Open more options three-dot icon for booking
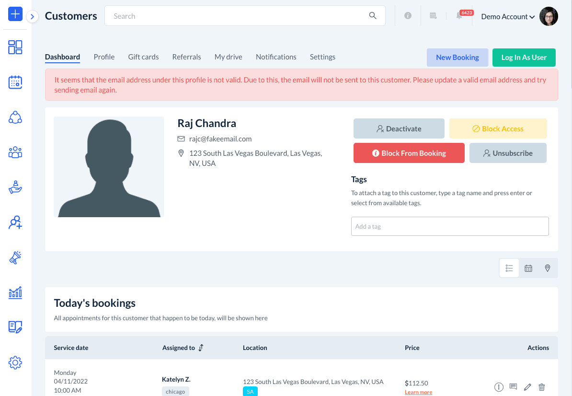The image size is (572, 396). pyautogui.click(x=499, y=387)
